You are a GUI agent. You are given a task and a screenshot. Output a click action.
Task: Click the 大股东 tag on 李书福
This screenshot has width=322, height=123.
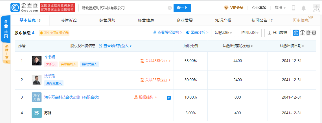51,64
